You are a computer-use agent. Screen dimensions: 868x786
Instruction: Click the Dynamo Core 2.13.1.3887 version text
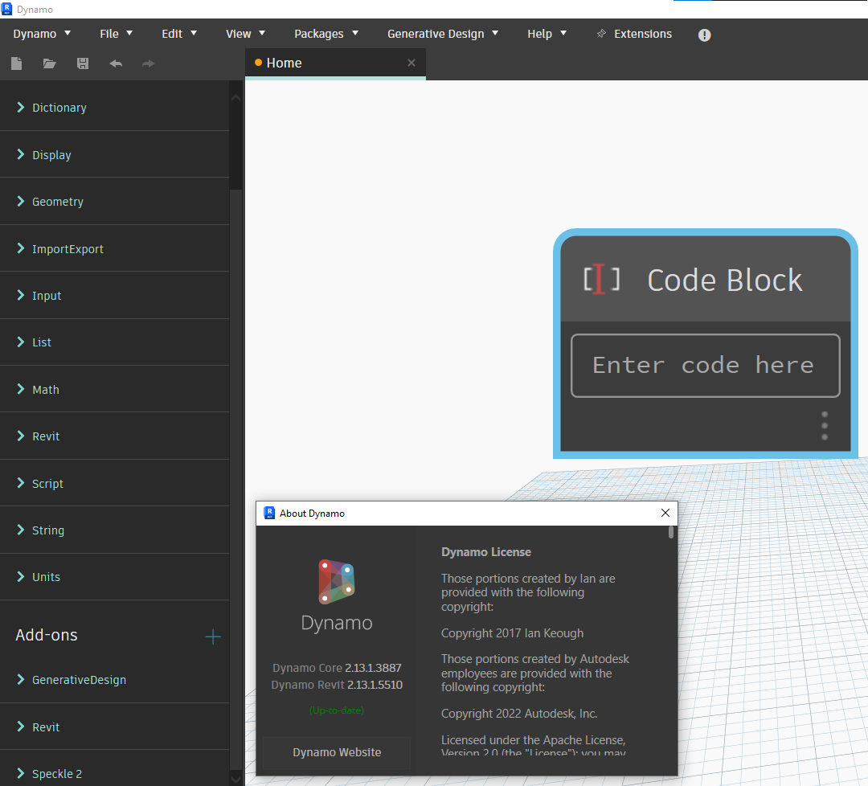(337, 668)
